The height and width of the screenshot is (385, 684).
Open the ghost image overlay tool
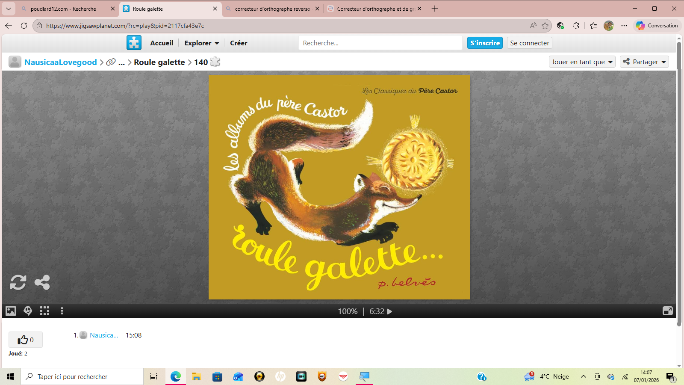pyautogui.click(x=28, y=311)
